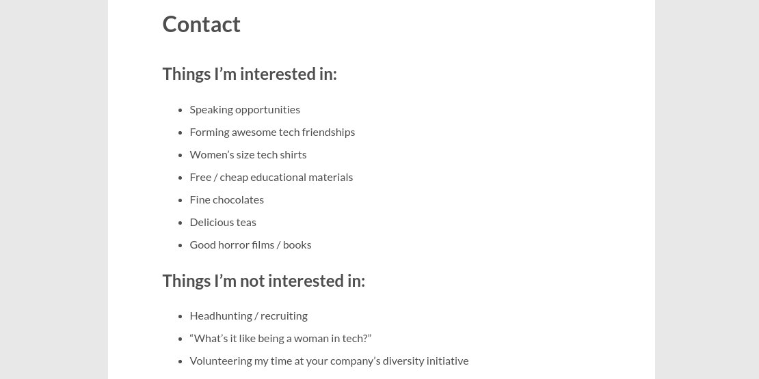Click 'Headhunting / recruiting' list item
Screen dimensions: 759x379
(248, 315)
